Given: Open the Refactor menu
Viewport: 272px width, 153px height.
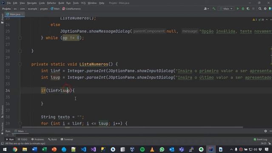Looking at the screenshot, I should pyautogui.click(x=51, y=3).
